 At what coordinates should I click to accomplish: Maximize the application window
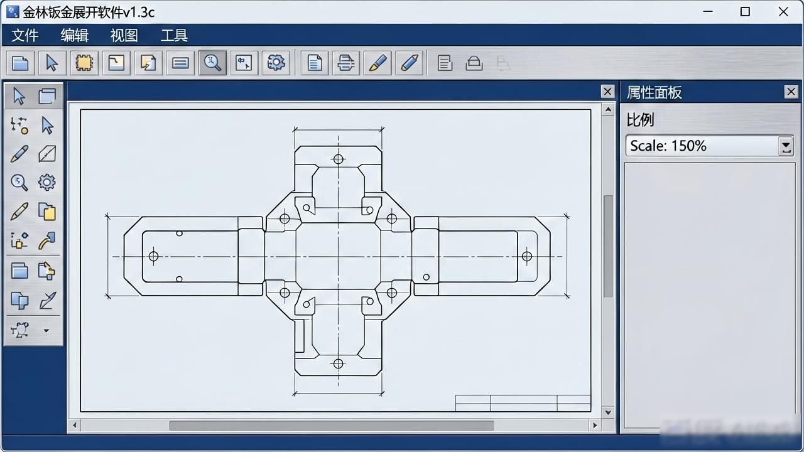pos(745,11)
